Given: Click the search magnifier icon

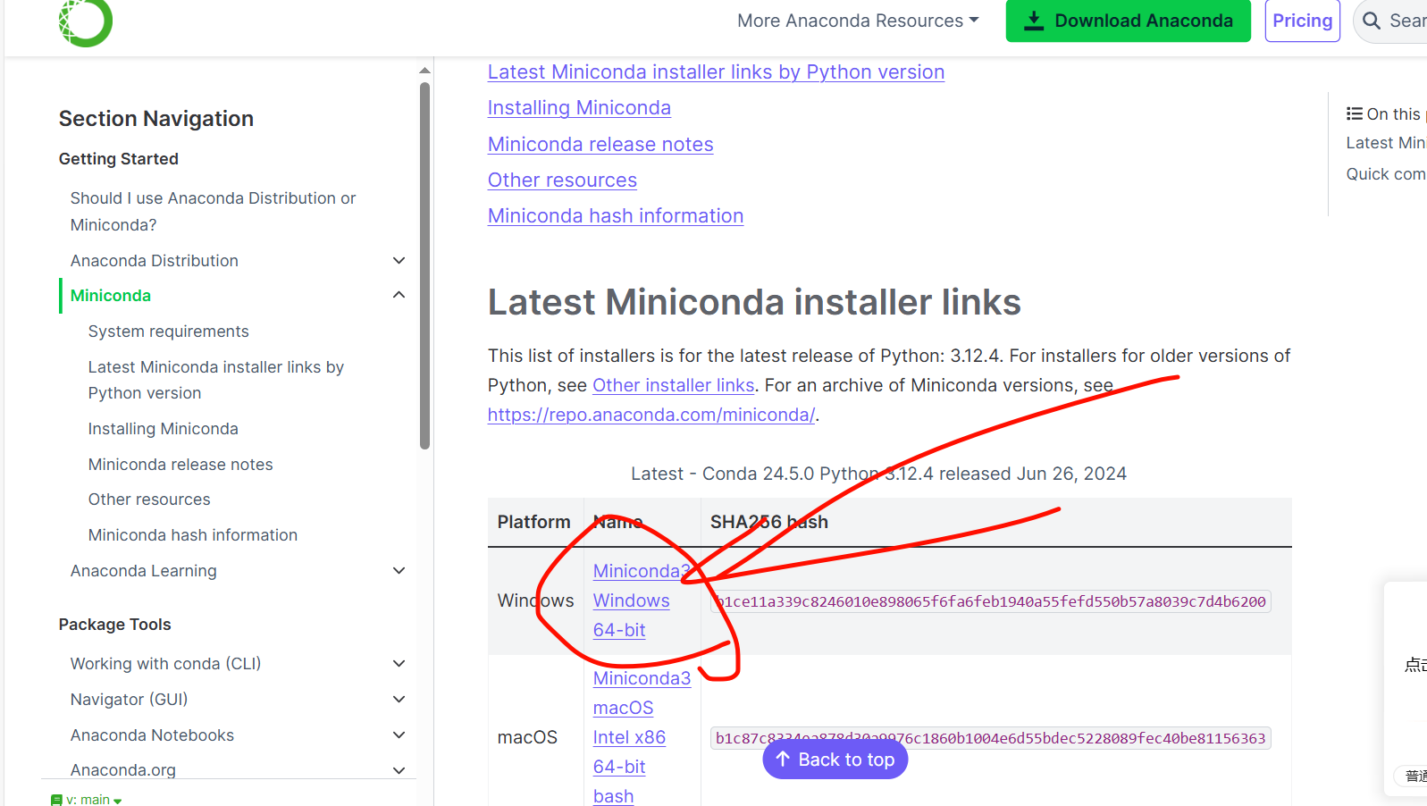Looking at the screenshot, I should 1372,21.
